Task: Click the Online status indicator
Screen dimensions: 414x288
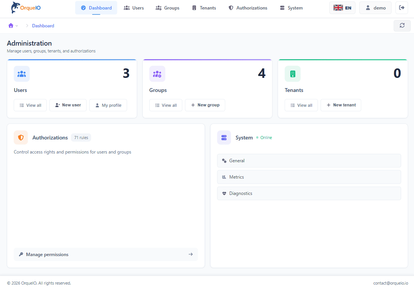Action: click(x=264, y=138)
